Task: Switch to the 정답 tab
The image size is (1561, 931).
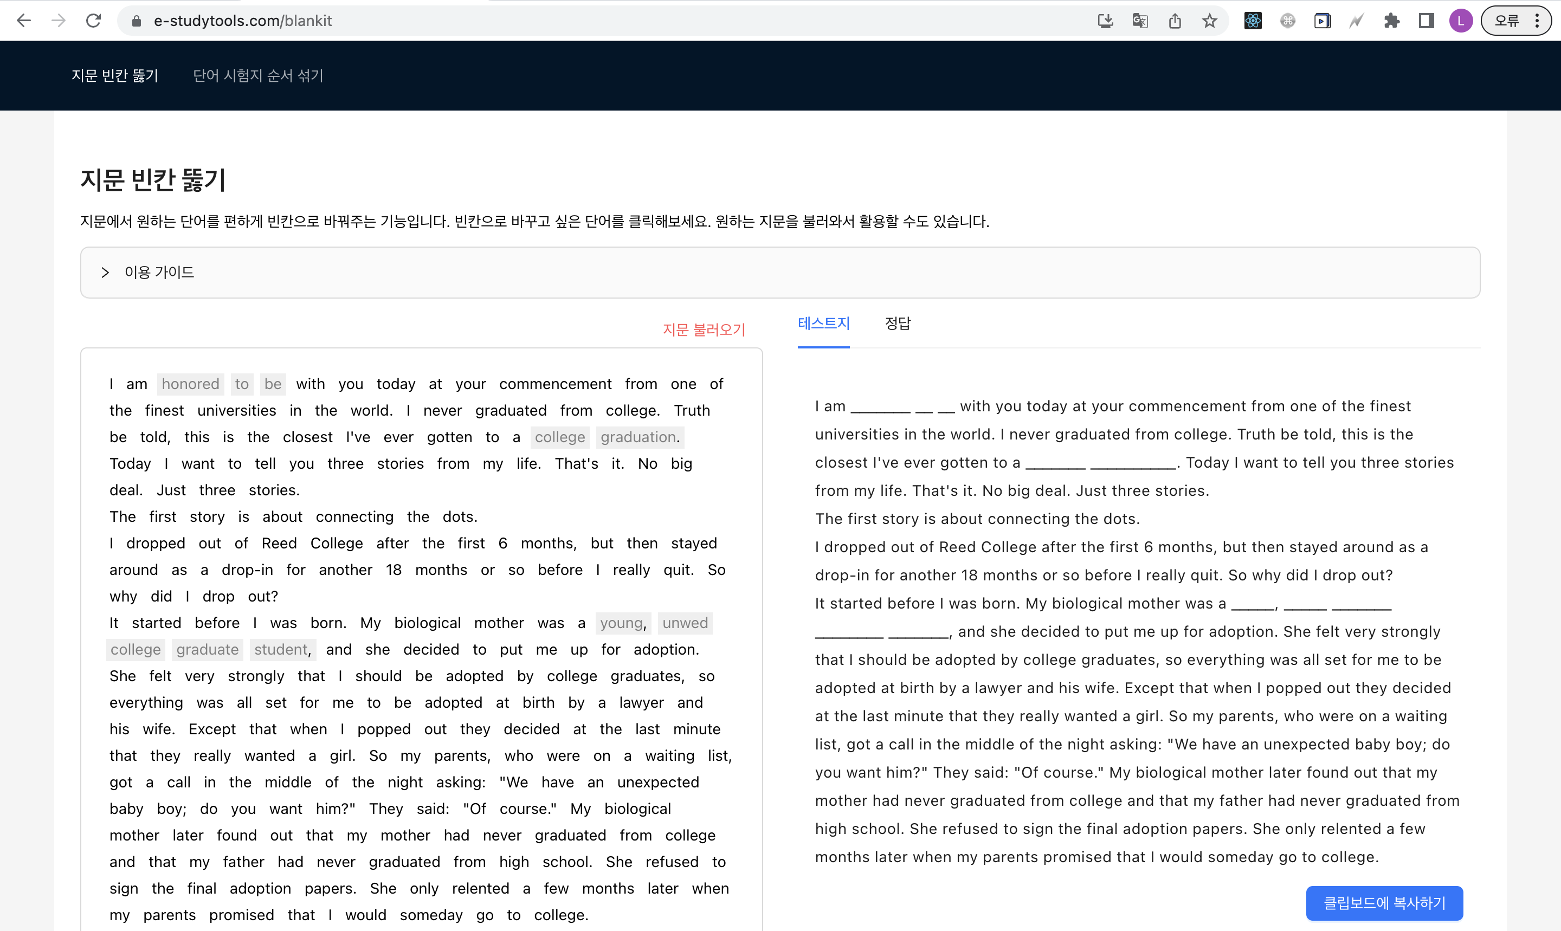Action: click(x=897, y=324)
